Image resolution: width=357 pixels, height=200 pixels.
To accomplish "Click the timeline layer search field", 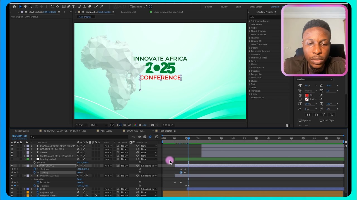I will pos(79,137).
